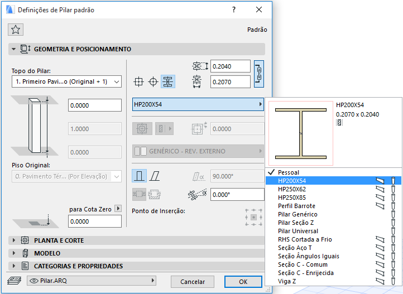Open the Topo do Pilar dropdown
This screenshot has width=403, height=294.
66,81
